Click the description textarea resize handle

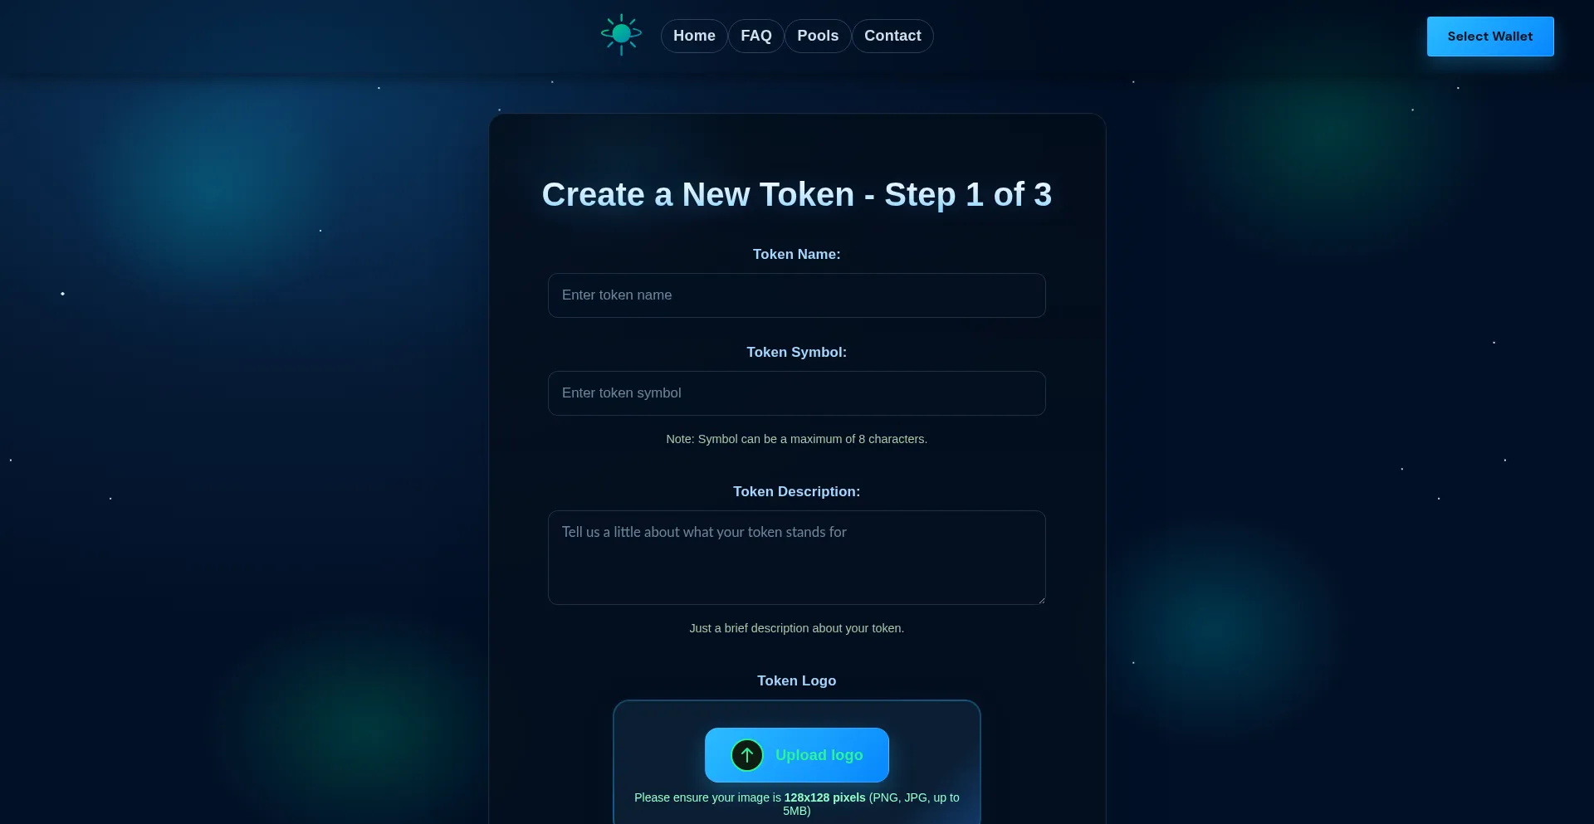[x=1041, y=600]
